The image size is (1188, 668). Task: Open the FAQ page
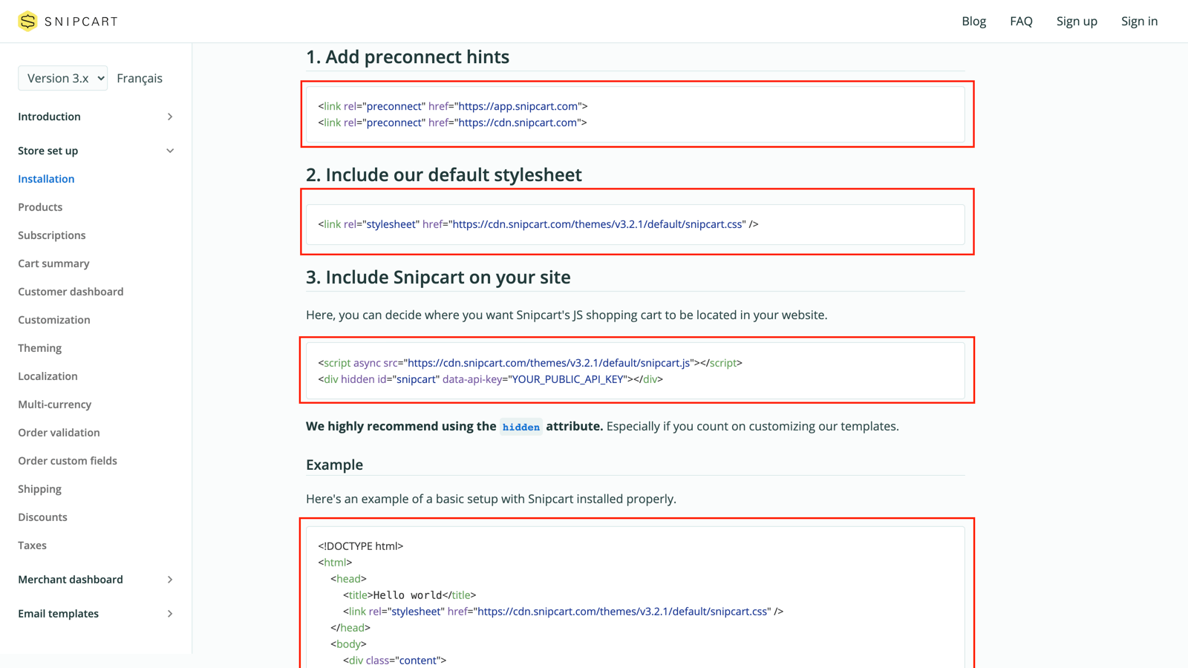[x=1021, y=21]
